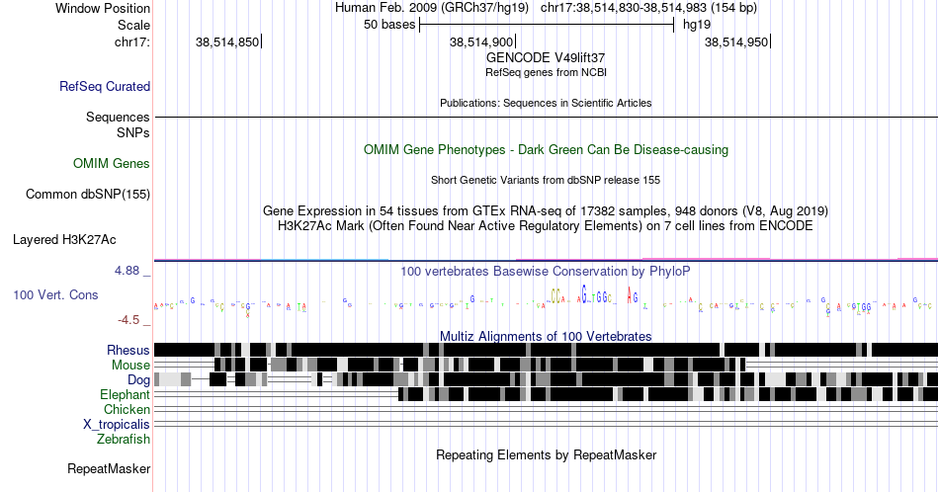Click the H3K27Ac Mark ENCODE track title
The width and height of the screenshot is (939, 492).
coord(546,225)
